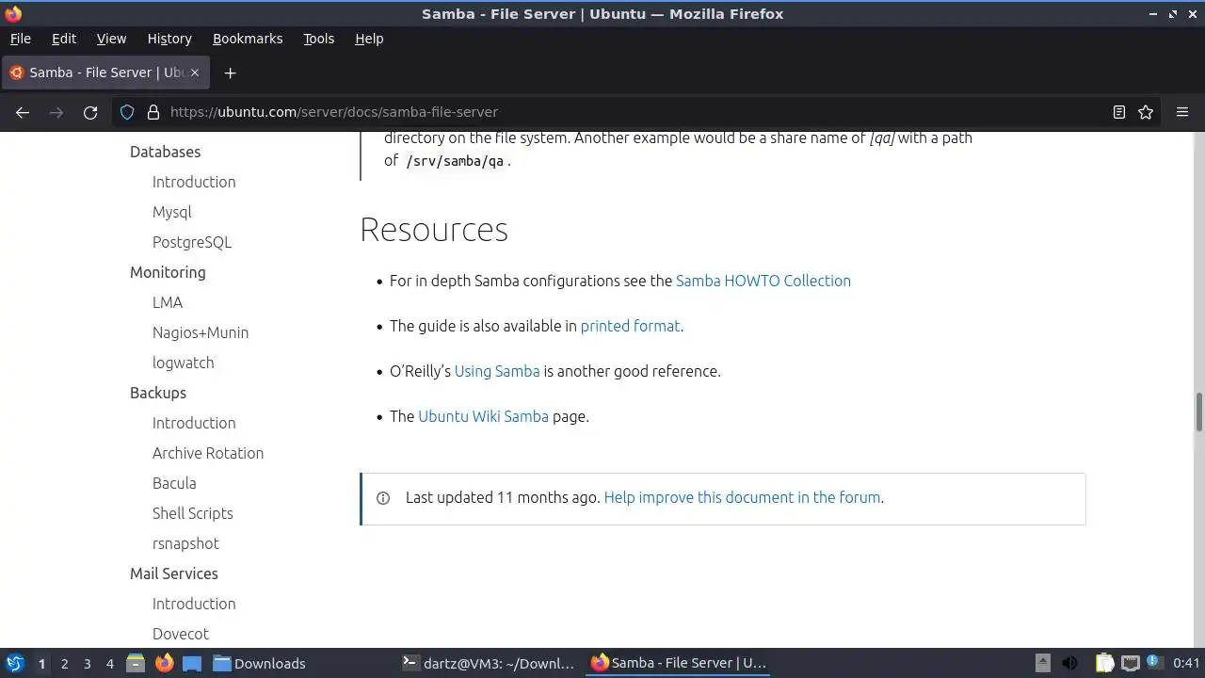
Task: Open Databases section in sidebar
Action: click(165, 152)
